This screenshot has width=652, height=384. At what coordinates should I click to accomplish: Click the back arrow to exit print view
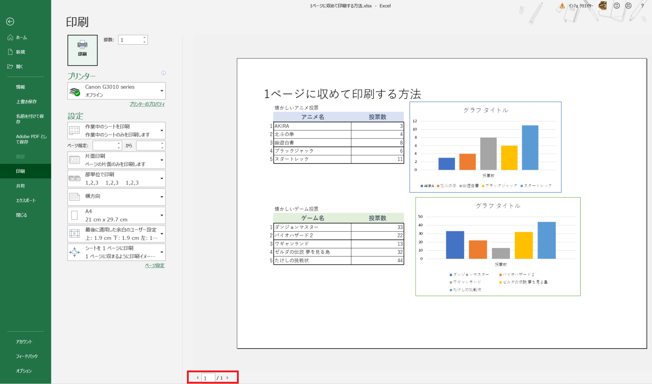click(x=10, y=22)
